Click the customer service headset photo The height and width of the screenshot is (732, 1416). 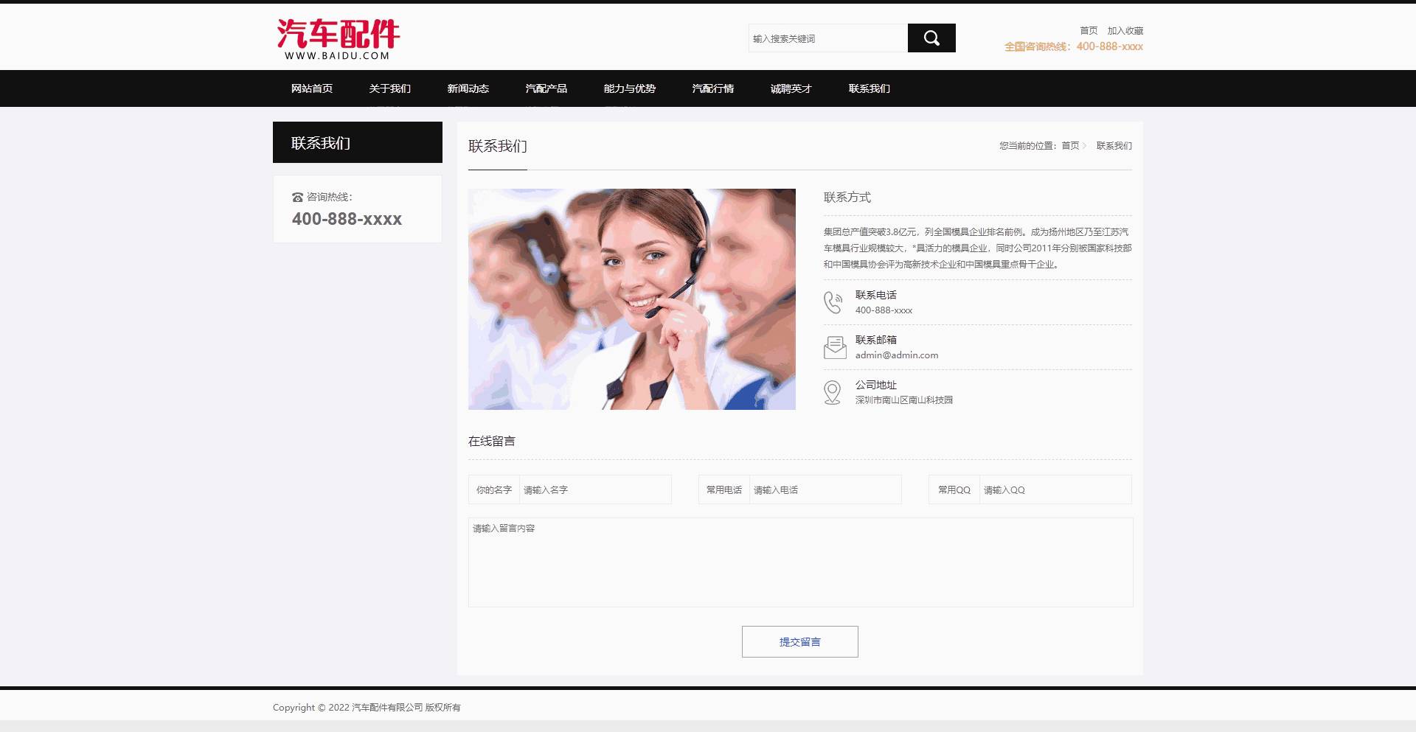click(631, 299)
